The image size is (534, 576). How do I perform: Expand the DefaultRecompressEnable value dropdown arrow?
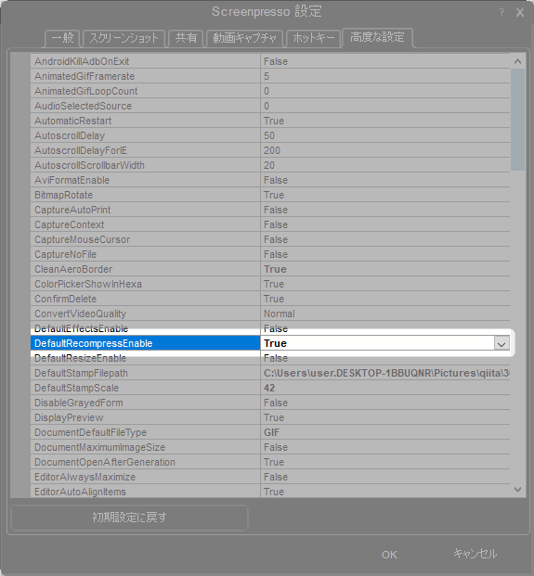click(501, 344)
